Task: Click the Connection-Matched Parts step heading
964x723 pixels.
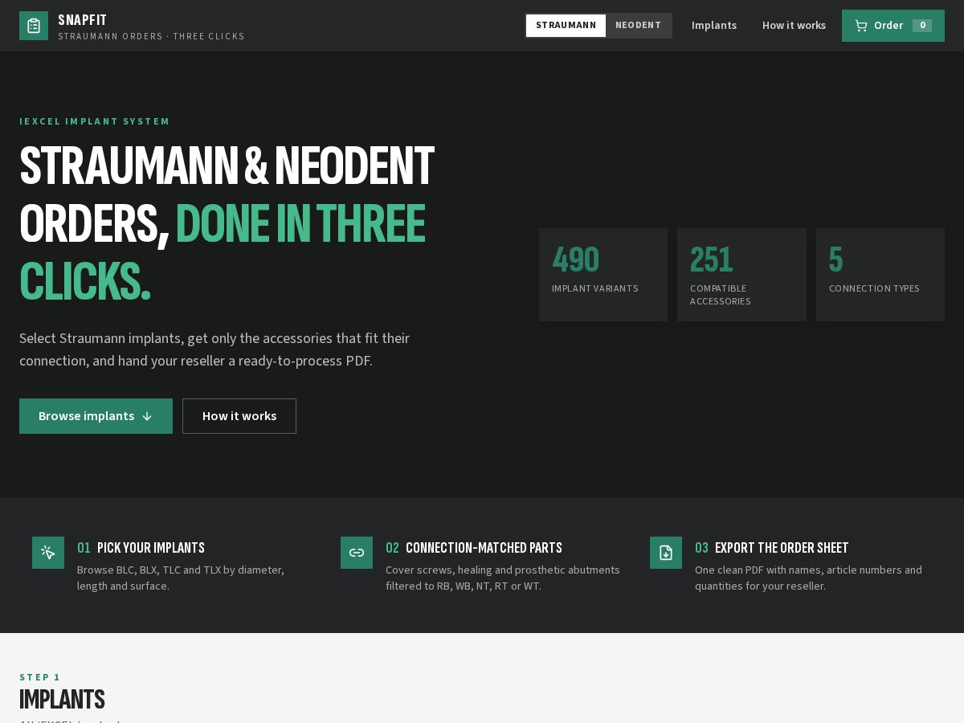Action: coord(484,548)
